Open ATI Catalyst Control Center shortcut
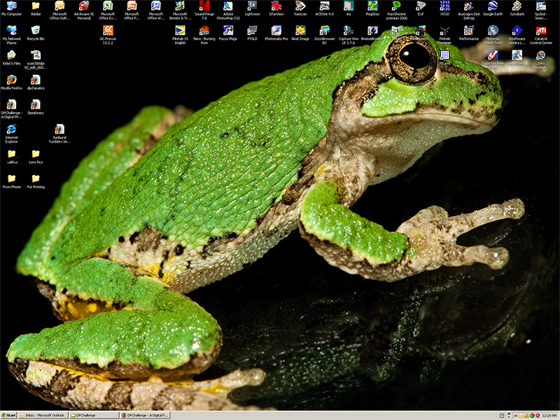The image size is (560, 420). [x=541, y=34]
